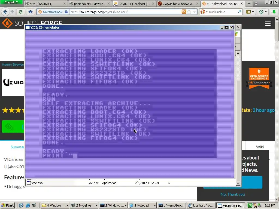This screenshot has width=279, height=209.
Task: Switch to the 127.0.0.1 / localhost phpMyAdmin tab
Action: coord(134,4)
